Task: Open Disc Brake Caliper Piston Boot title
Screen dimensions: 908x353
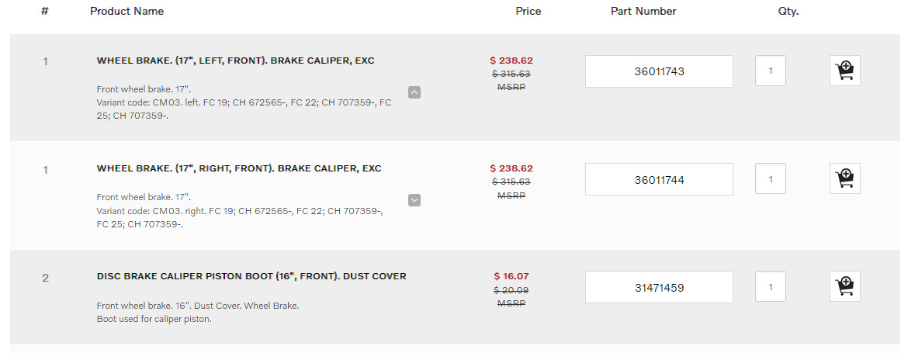Action: click(251, 276)
